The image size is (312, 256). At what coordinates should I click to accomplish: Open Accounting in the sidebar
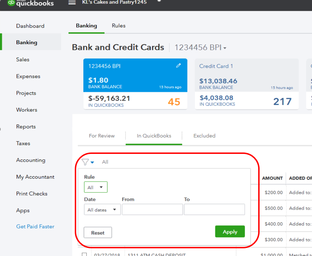[31, 160]
